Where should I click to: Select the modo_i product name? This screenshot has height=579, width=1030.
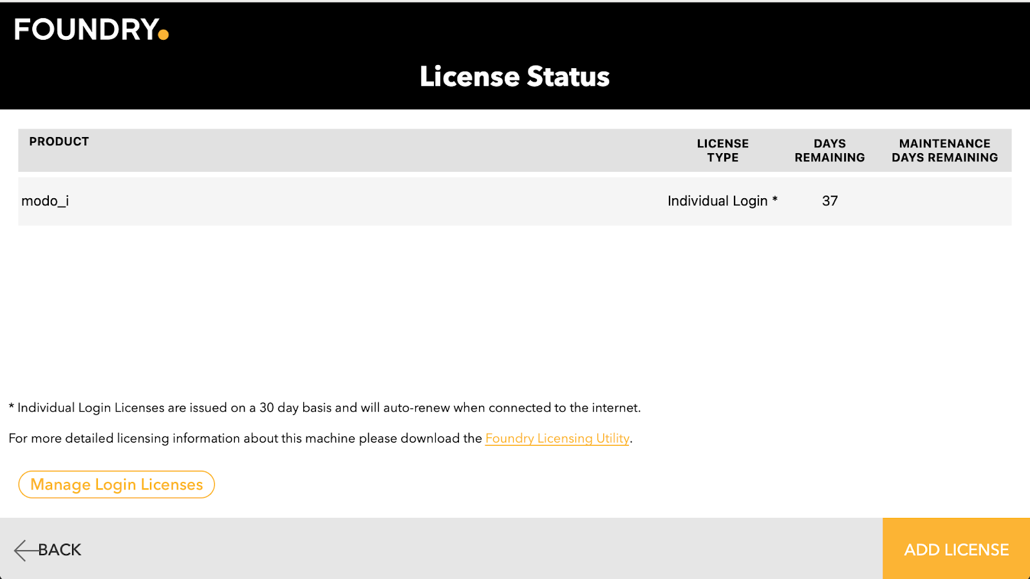[x=45, y=201]
